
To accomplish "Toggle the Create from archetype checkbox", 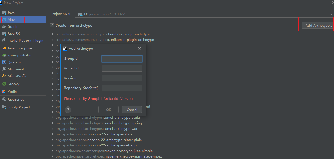I will [x=52, y=25].
